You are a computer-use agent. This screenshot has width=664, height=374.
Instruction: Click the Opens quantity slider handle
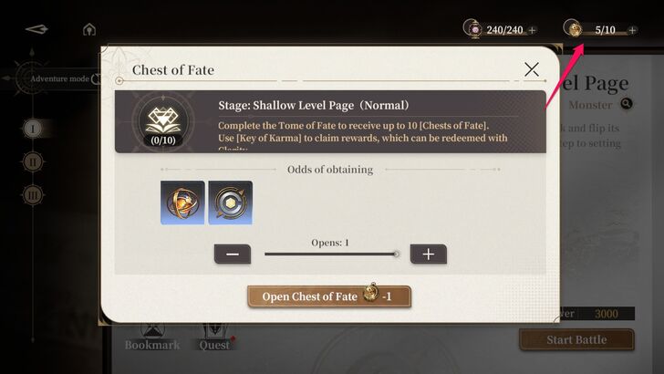pyautogui.click(x=396, y=254)
